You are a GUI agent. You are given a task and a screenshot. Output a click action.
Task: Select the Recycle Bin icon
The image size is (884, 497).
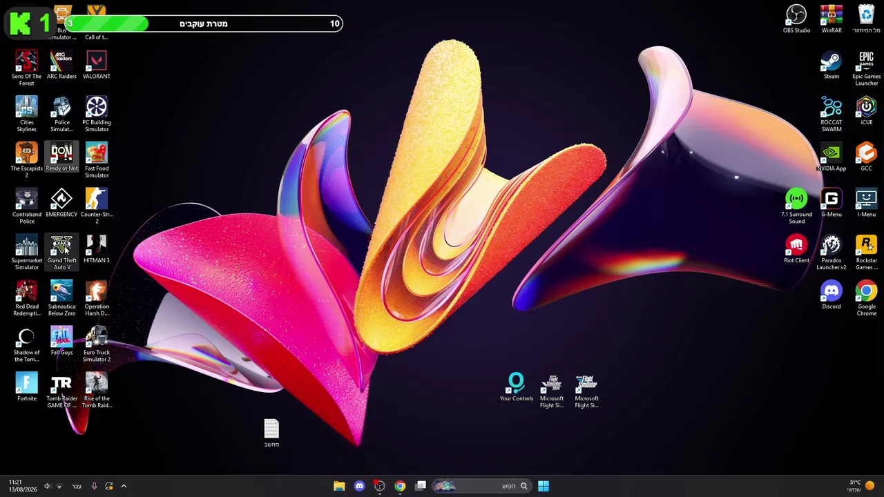pyautogui.click(x=867, y=19)
